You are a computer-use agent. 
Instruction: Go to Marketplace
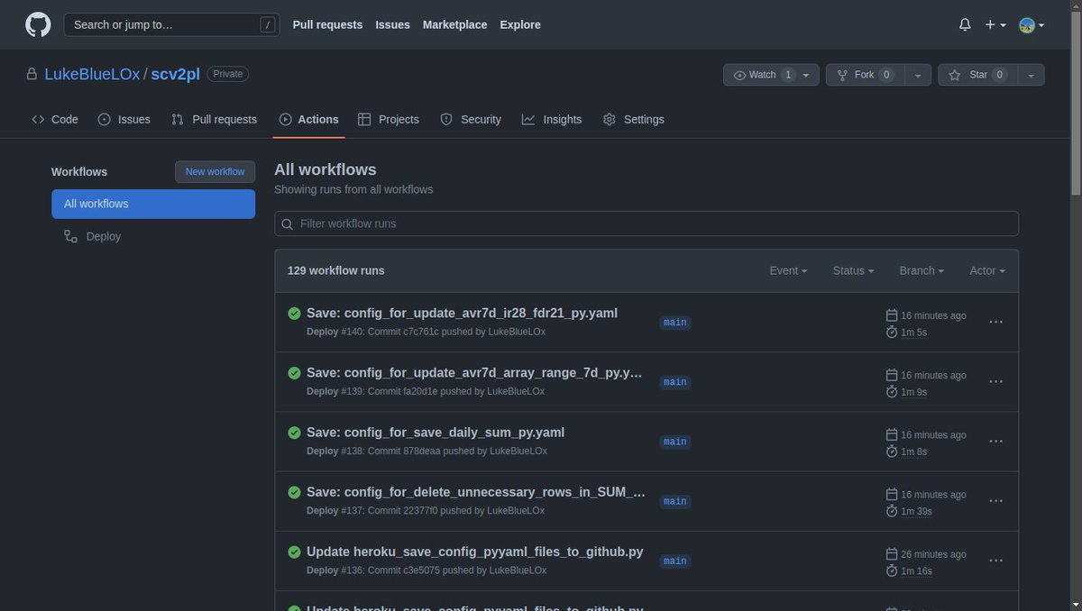pos(455,24)
